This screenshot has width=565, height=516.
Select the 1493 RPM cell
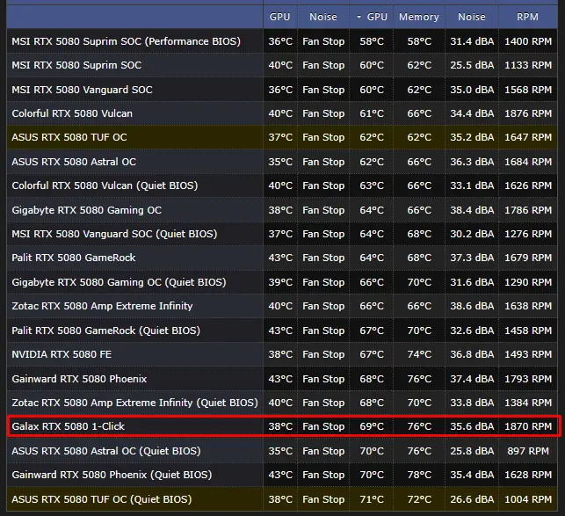(528, 354)
